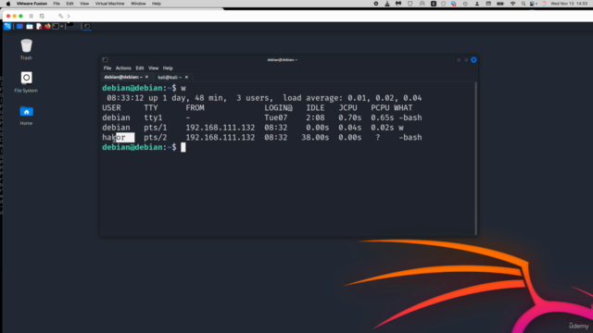Click the VMware toolbar forward chevron
Image resolution: width=593 pixels, height=333 pixels.
coord(69,17)
